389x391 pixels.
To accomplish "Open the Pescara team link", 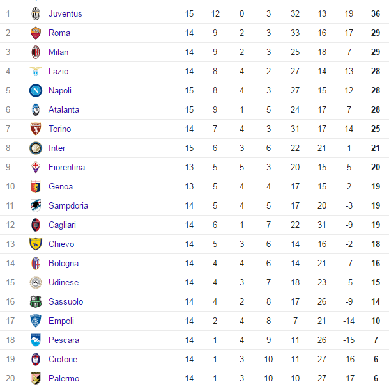I will [63, 340].
